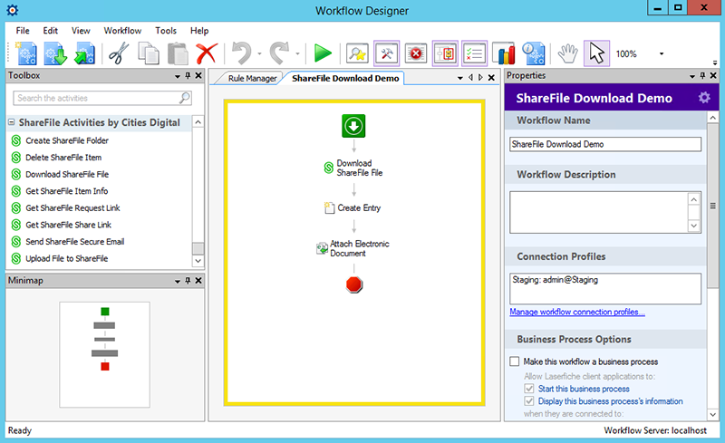This screenshot has height=443, width=725.
Task: Click the red error circle toolbar icon
Action: [416, 53]
